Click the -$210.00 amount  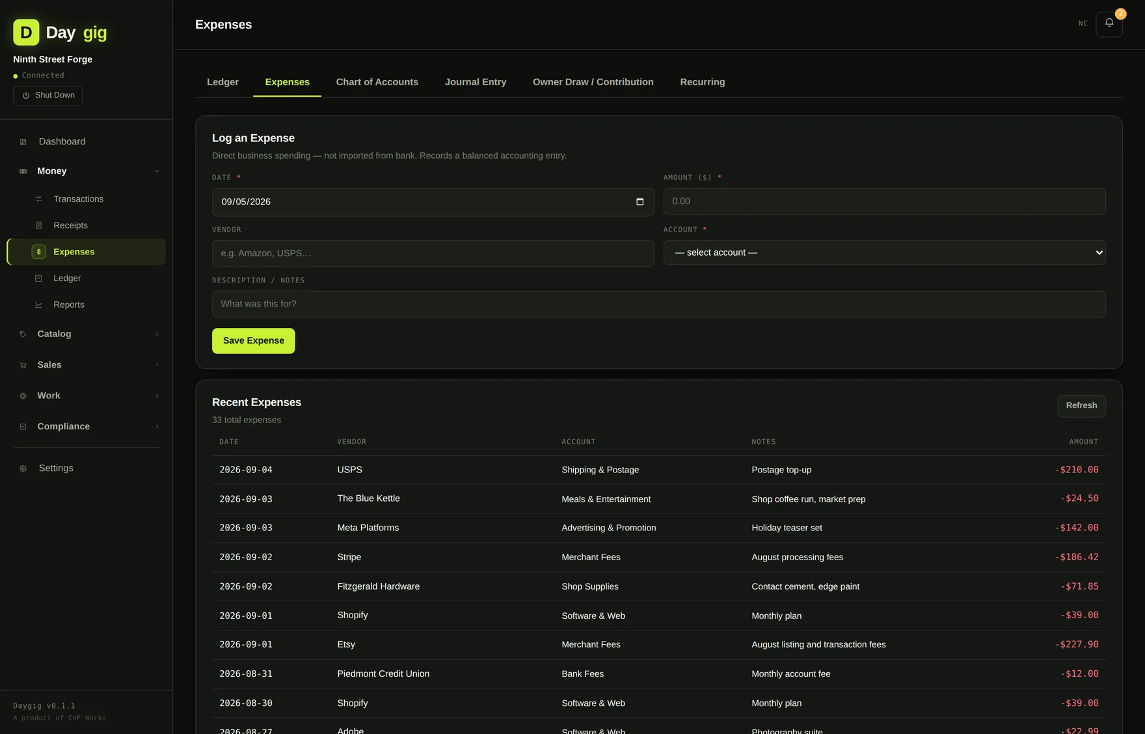tap(1076, 470)
